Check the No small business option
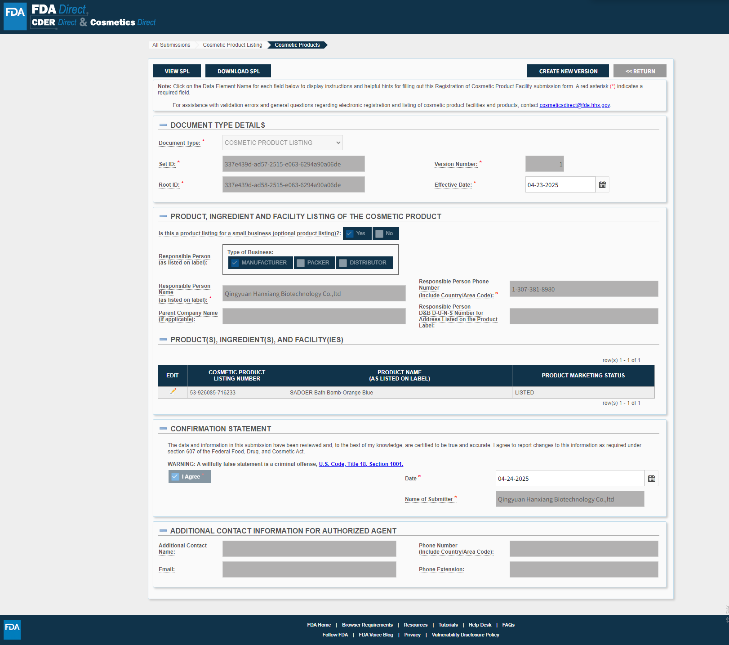The height and width of the screenshot is (645, 729). [380, 233]
